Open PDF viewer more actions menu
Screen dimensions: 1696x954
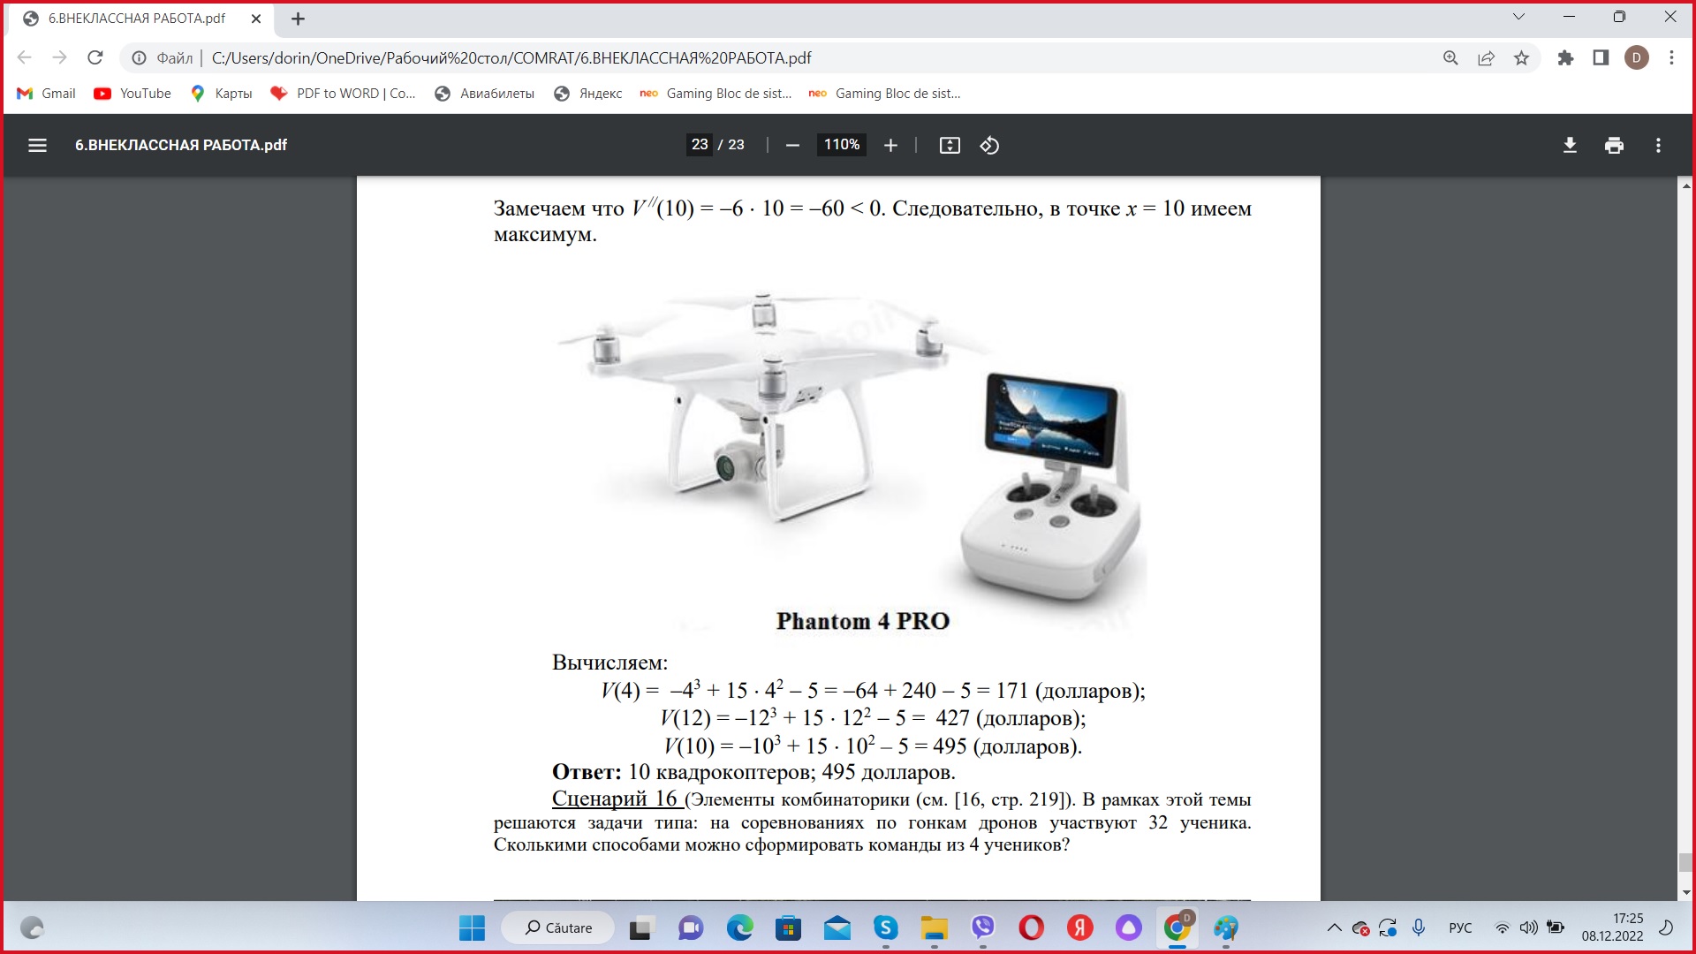pos(1658,146)
